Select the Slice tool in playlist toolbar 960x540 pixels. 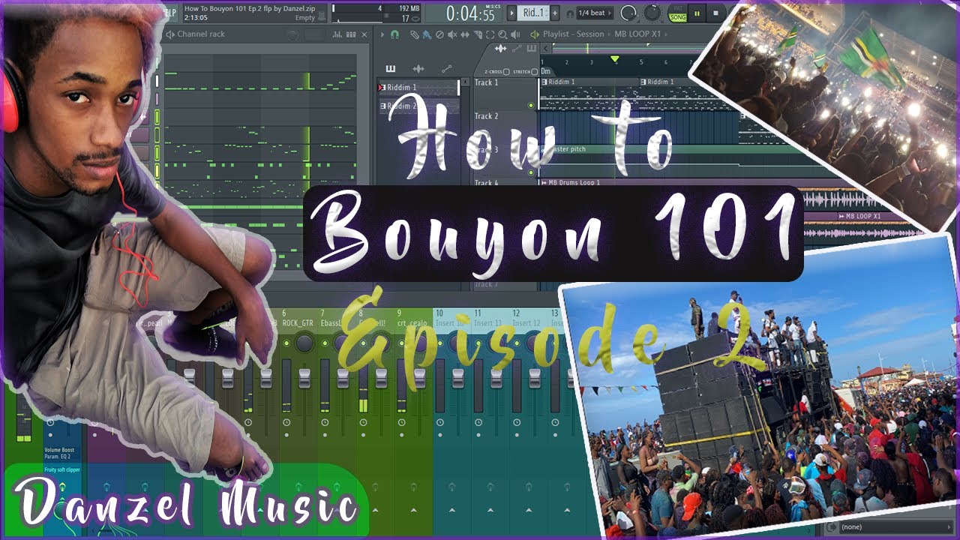pyautogui.click(x=478, y=34)
